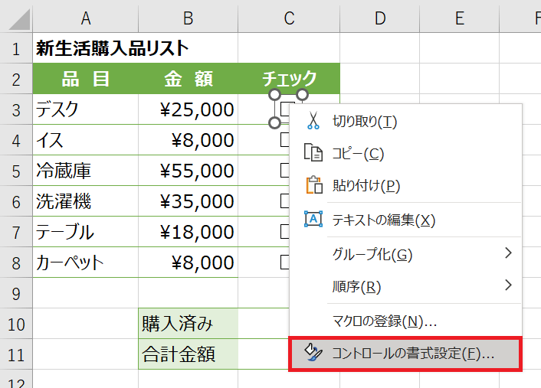Expand the 順序 submenu arrow
Image resolution: width=541 pixels, height=388 pixels.
coord(508,286)
